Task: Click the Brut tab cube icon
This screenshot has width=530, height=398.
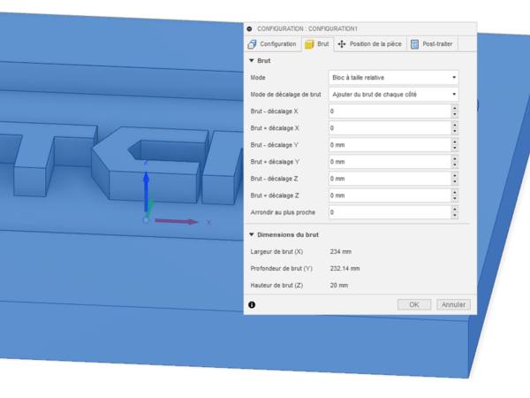Action: point(309,44)
